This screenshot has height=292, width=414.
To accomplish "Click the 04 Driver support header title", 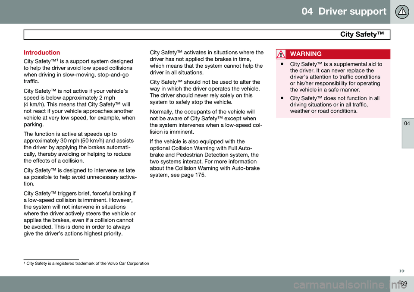I will 344,11.
